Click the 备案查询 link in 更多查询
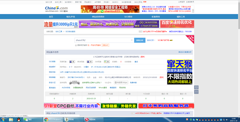The image size is (240, 122). click(113, 88)
